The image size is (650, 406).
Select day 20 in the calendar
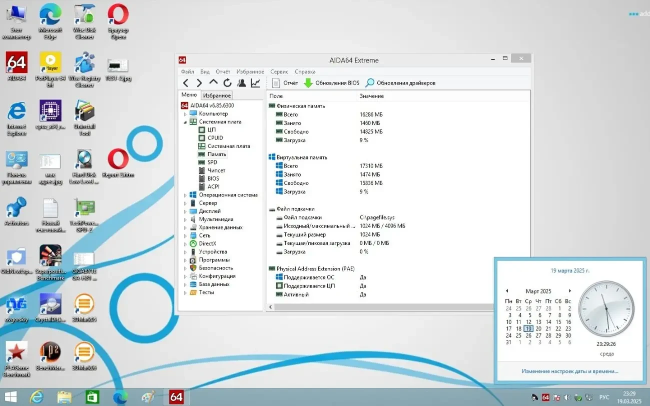tap(538, 329)
